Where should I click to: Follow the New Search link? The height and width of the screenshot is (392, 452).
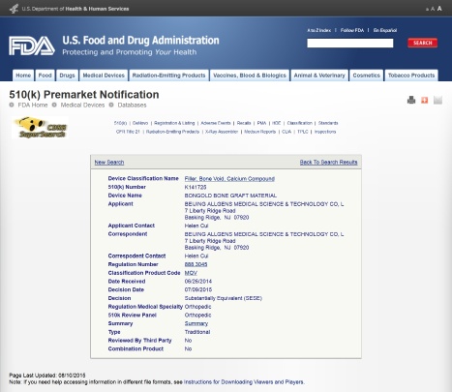pos(109,163)
